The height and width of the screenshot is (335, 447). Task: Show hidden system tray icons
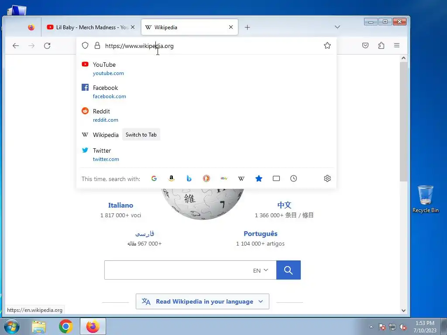(x=371, y=327)
